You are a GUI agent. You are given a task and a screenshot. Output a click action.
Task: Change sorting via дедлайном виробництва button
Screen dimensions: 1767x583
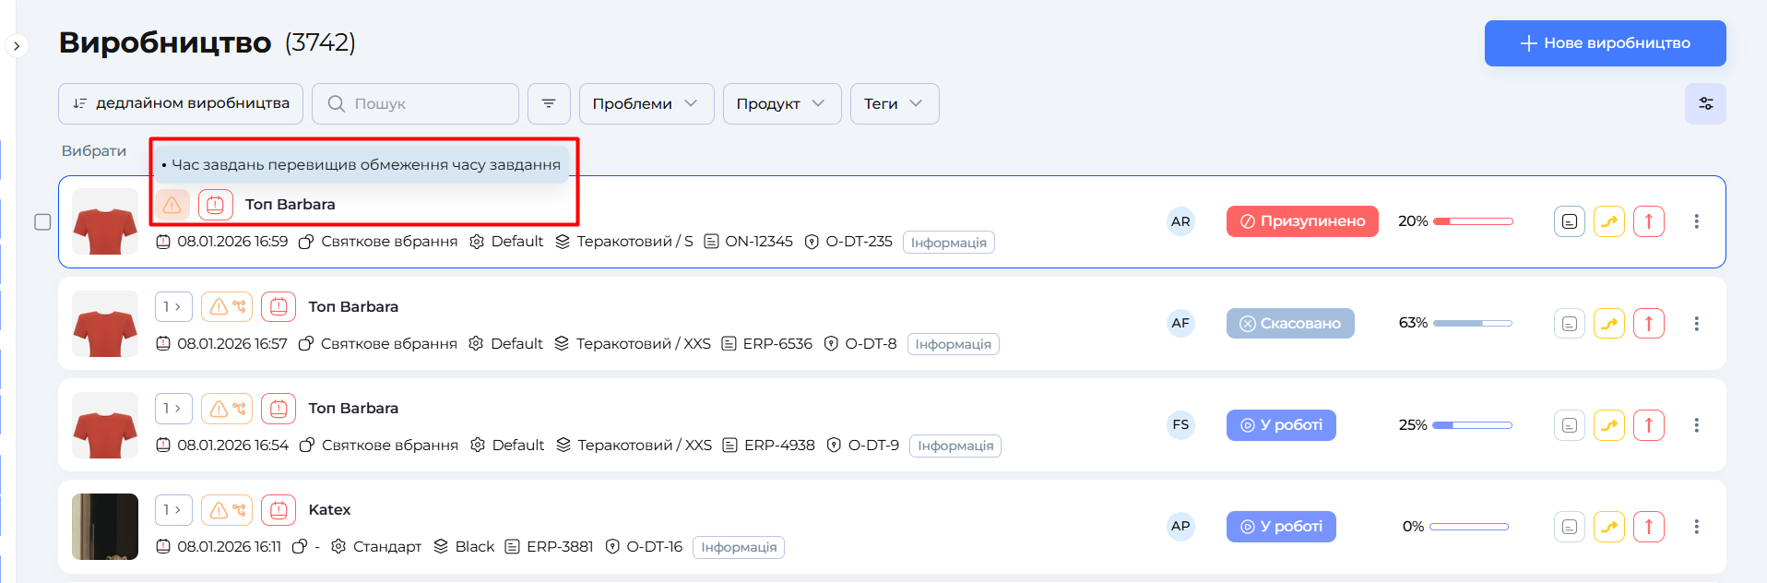[182, 103]
